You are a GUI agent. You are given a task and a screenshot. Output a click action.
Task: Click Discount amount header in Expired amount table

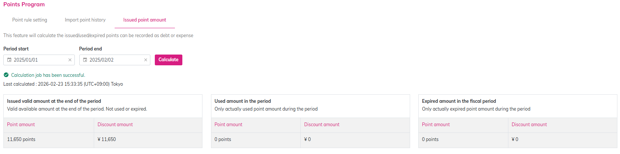(x=529, y=125)
